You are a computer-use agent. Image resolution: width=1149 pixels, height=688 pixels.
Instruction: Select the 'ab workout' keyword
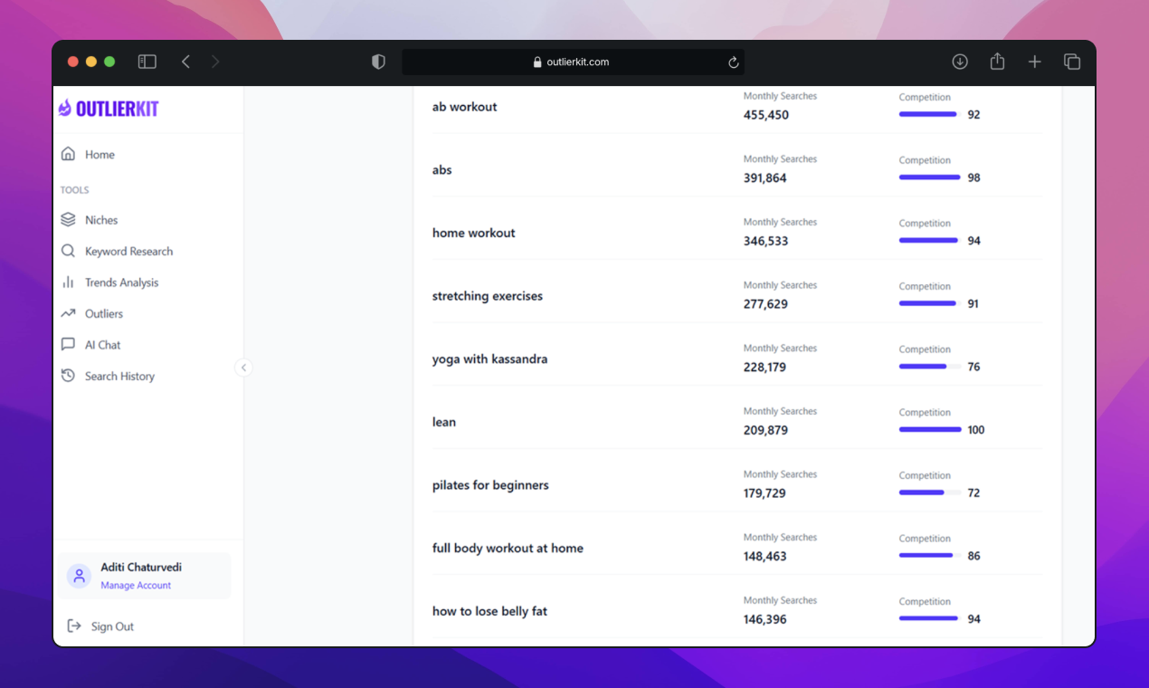pyautogui.click(x=465, y=107)
